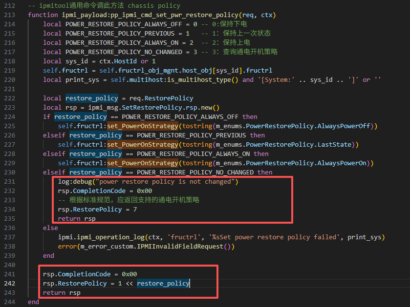Click highlighted restore_policy on line 242

point(163,284)
